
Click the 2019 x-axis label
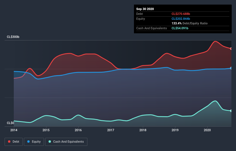(175, 130)
